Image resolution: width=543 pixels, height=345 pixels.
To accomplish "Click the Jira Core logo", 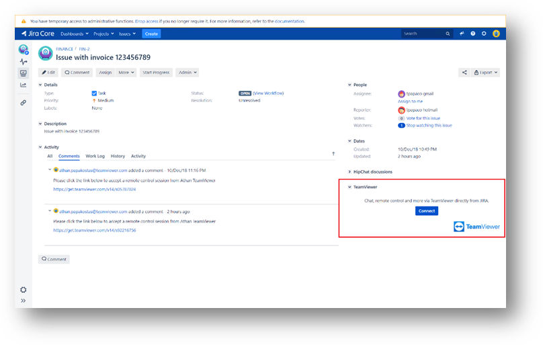I will pos(38,34).
